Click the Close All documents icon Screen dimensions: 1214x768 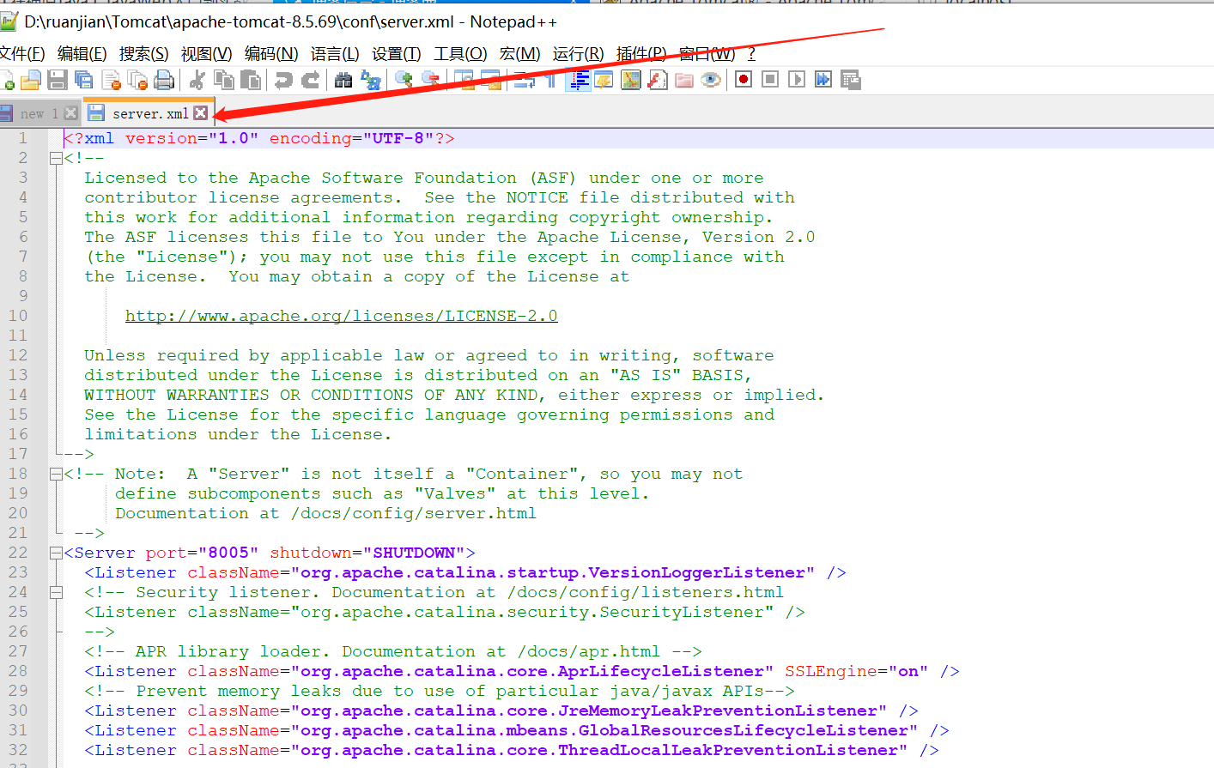(x=137, y=80)
